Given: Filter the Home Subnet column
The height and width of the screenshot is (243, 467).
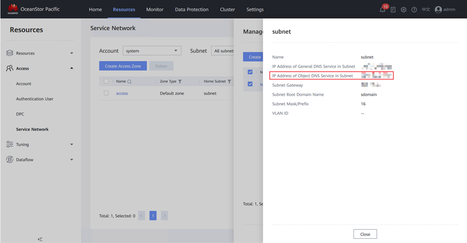Looking at the screenshot, I should [229, 81].
